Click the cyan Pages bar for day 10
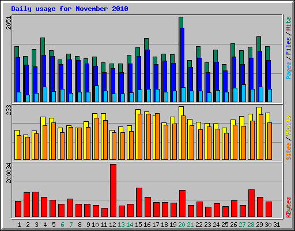The image size is (295, 231). click(97, 94)
